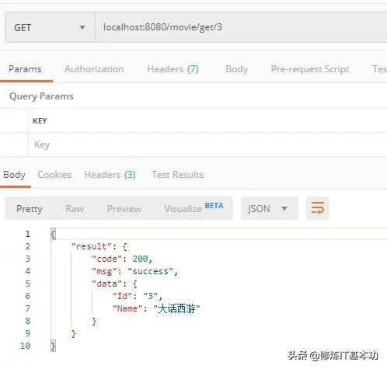387x369 pixels.
Task: View response Headers (3) tab
Action: (110, 175)
